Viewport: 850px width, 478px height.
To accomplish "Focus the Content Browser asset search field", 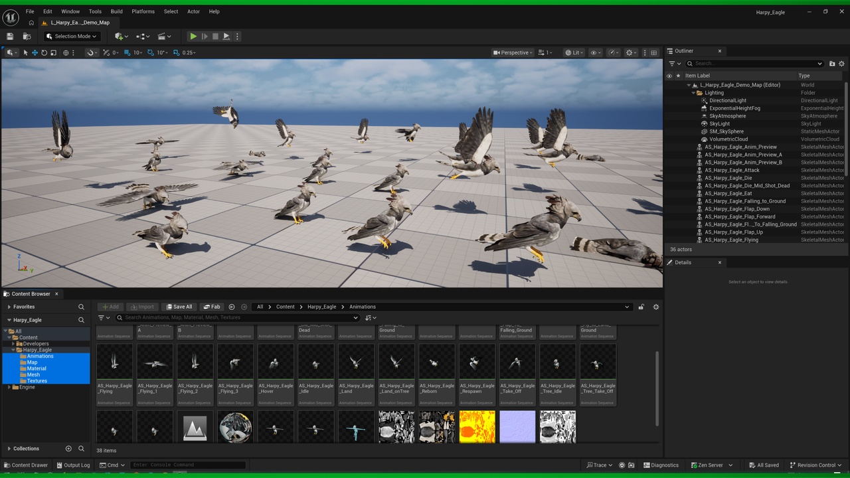I will [238, 317].
